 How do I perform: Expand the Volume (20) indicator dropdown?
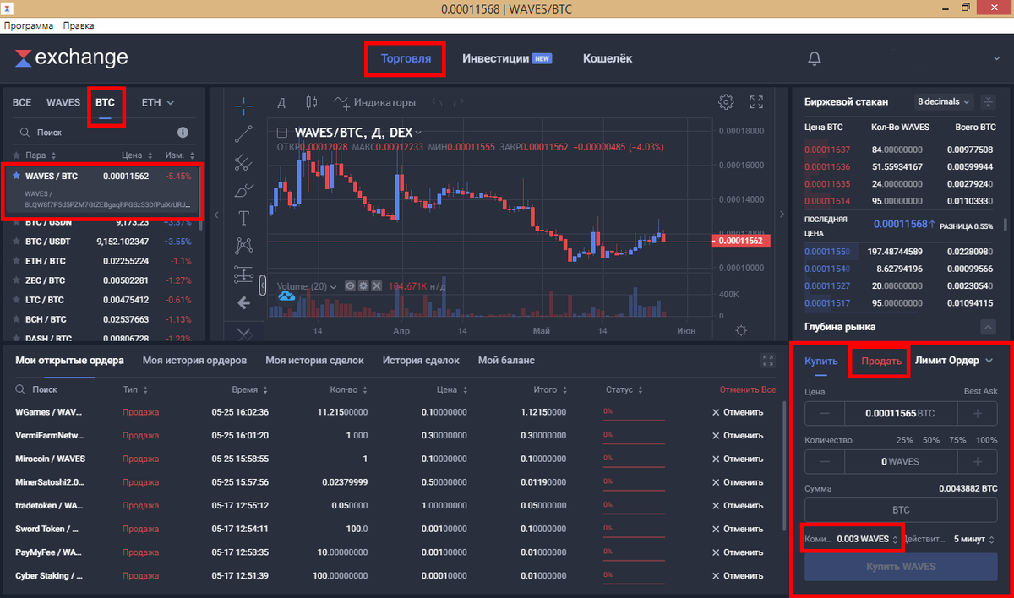[334, 286]
